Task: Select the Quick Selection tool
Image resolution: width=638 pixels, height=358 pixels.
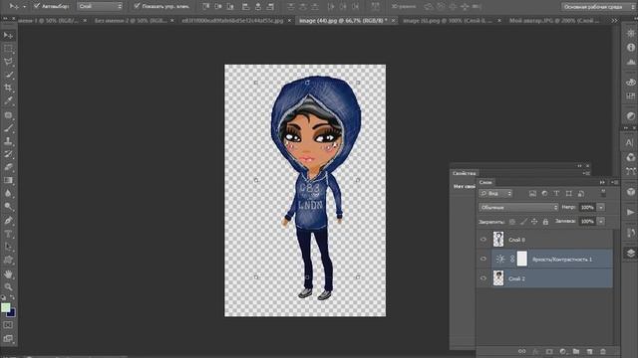Action: [8, 76]
